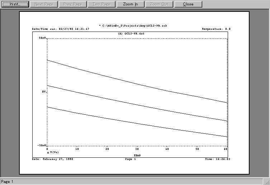Click the Page 1 status bar text

(x=7, y=182)
